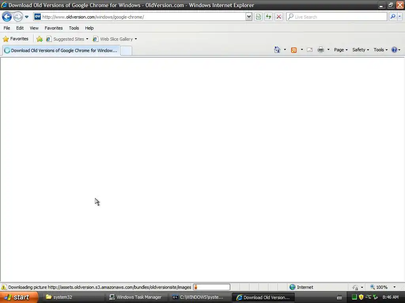Open the Safety command bar menu
The height and width of the screenshot is (303, 405).
point(361,50)
